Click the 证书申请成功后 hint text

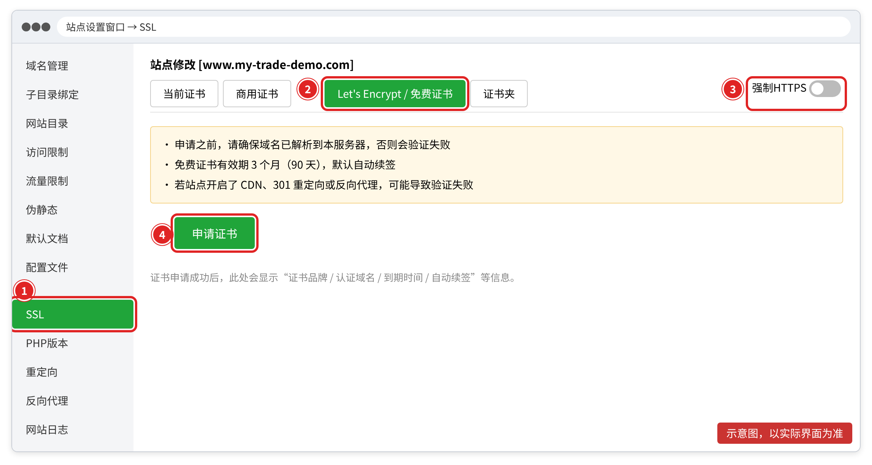(x=334, y=278)
